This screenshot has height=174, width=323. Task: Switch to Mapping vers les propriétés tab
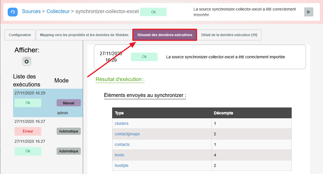pos(84,35)
